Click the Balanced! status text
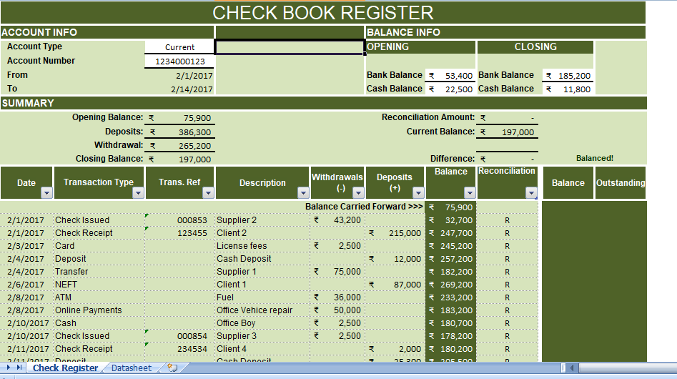 (595, 159)
